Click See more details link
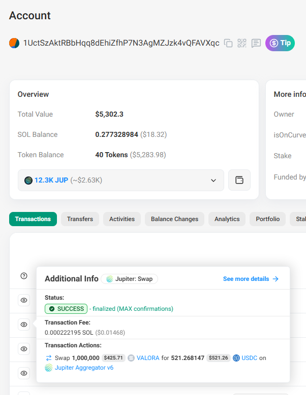 [x=246, y=279]
